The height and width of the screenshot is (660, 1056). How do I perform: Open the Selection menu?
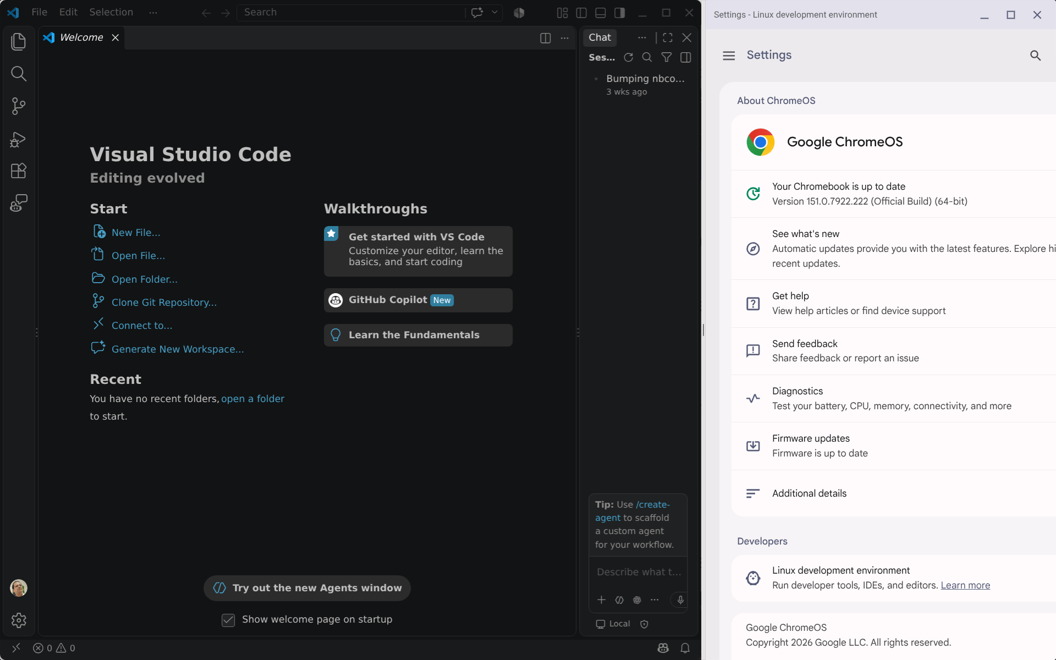point(111,12)
